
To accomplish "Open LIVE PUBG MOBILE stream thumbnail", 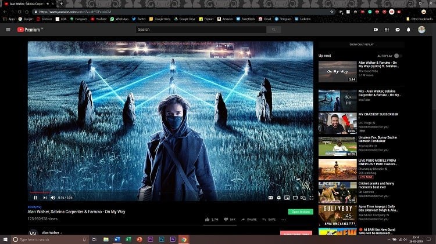I will click(338, 169).
